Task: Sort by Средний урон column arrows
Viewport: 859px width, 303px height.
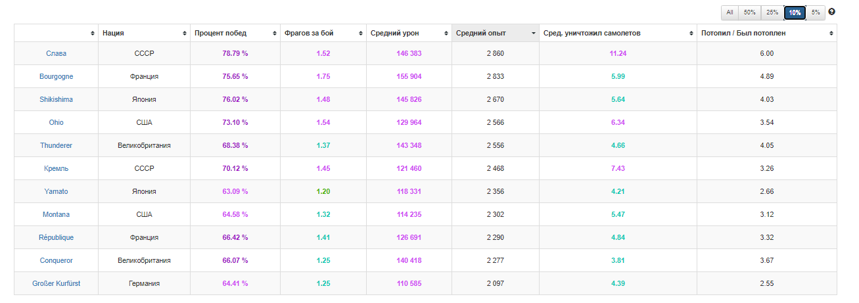Action: point(446,33)
